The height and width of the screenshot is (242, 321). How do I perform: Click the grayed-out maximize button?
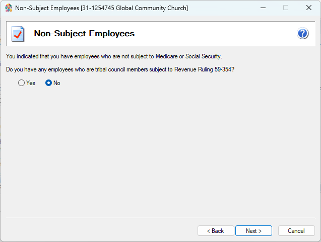click(x=286, y=8)
